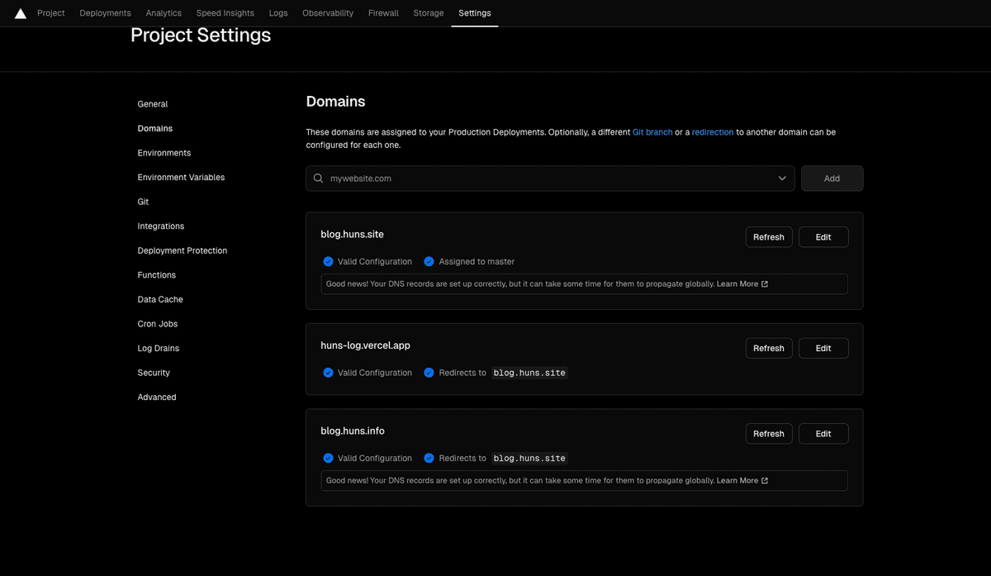
Task: Click the Assigned to master check icon
Action: 429,261
